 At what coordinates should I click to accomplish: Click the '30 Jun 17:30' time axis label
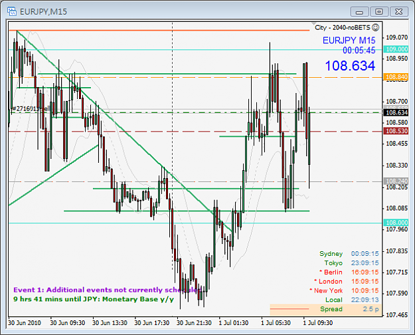click(152, 323)
